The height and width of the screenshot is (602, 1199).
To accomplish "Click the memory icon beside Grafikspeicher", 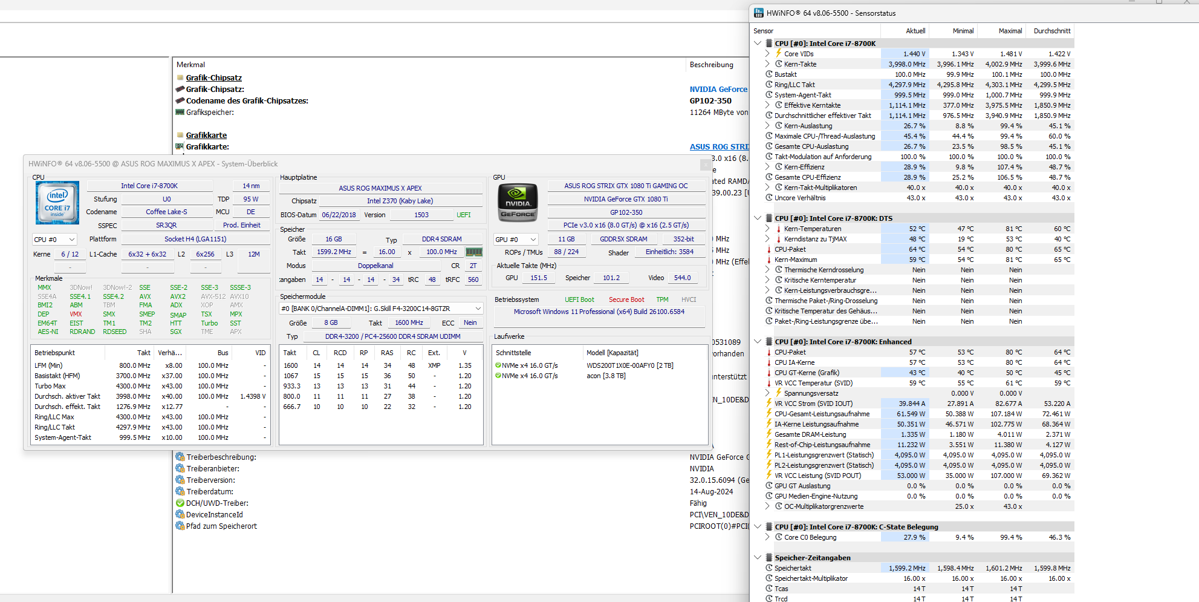I will point(180,112).
